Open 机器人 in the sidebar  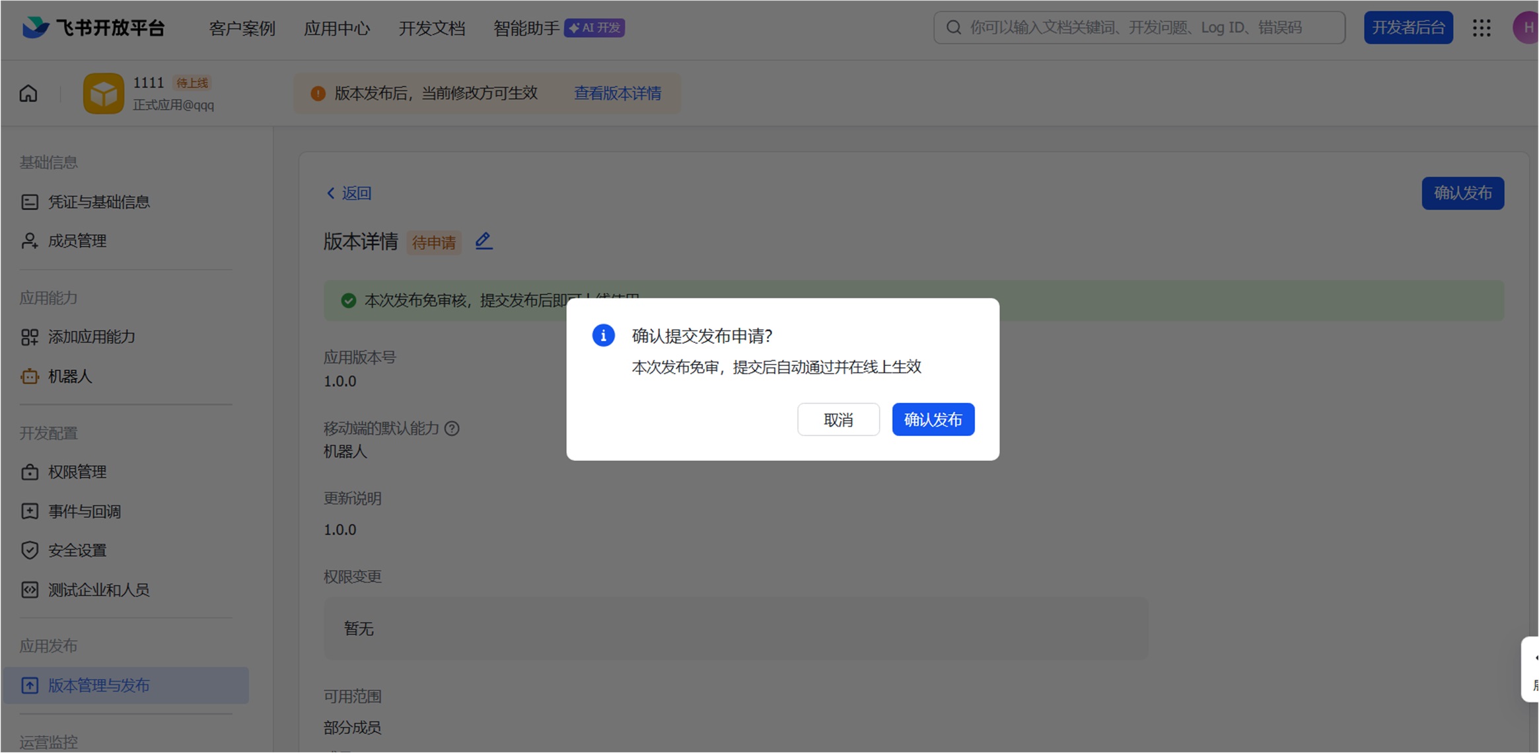(69, 377)
